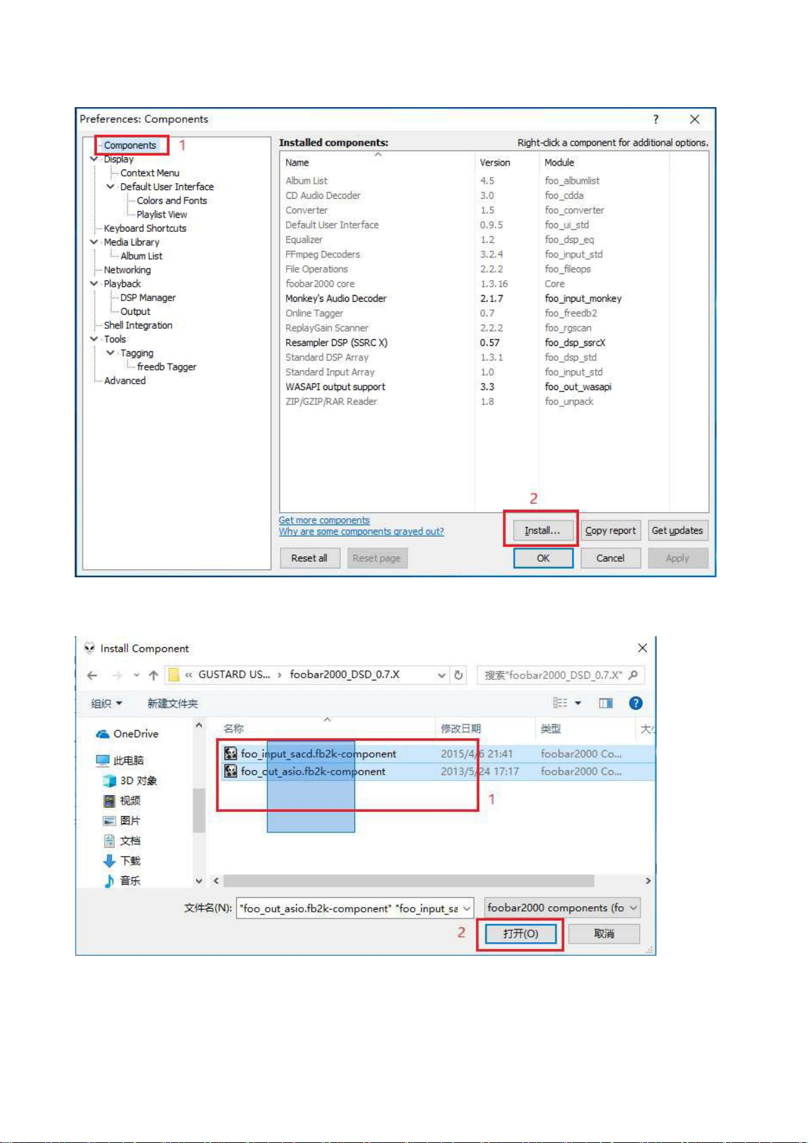Toggle the preview pane icon

606,703
